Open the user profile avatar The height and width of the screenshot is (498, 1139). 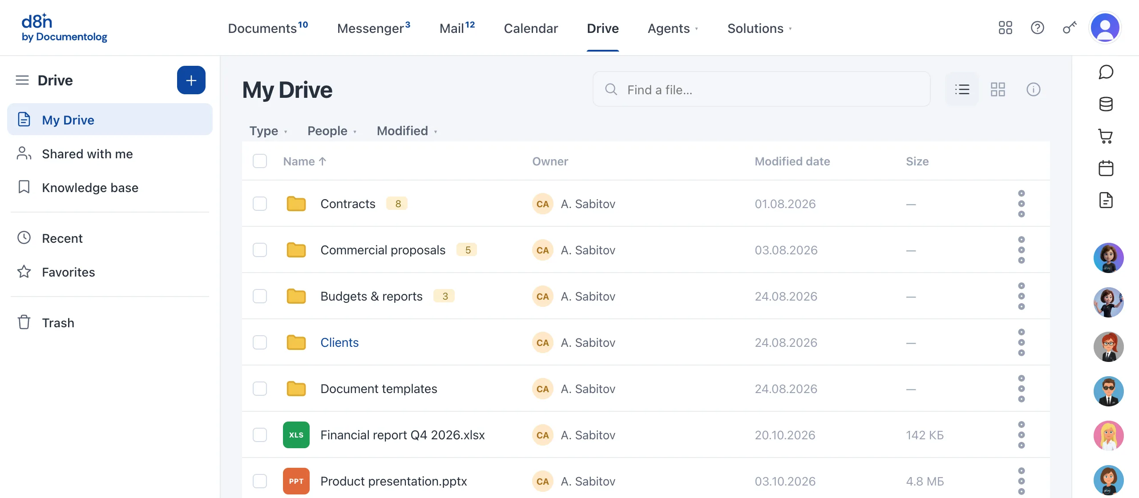coord(1105,28)
